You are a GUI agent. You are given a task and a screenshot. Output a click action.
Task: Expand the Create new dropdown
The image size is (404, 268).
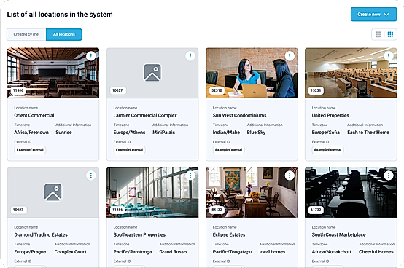tap(373, 15)
